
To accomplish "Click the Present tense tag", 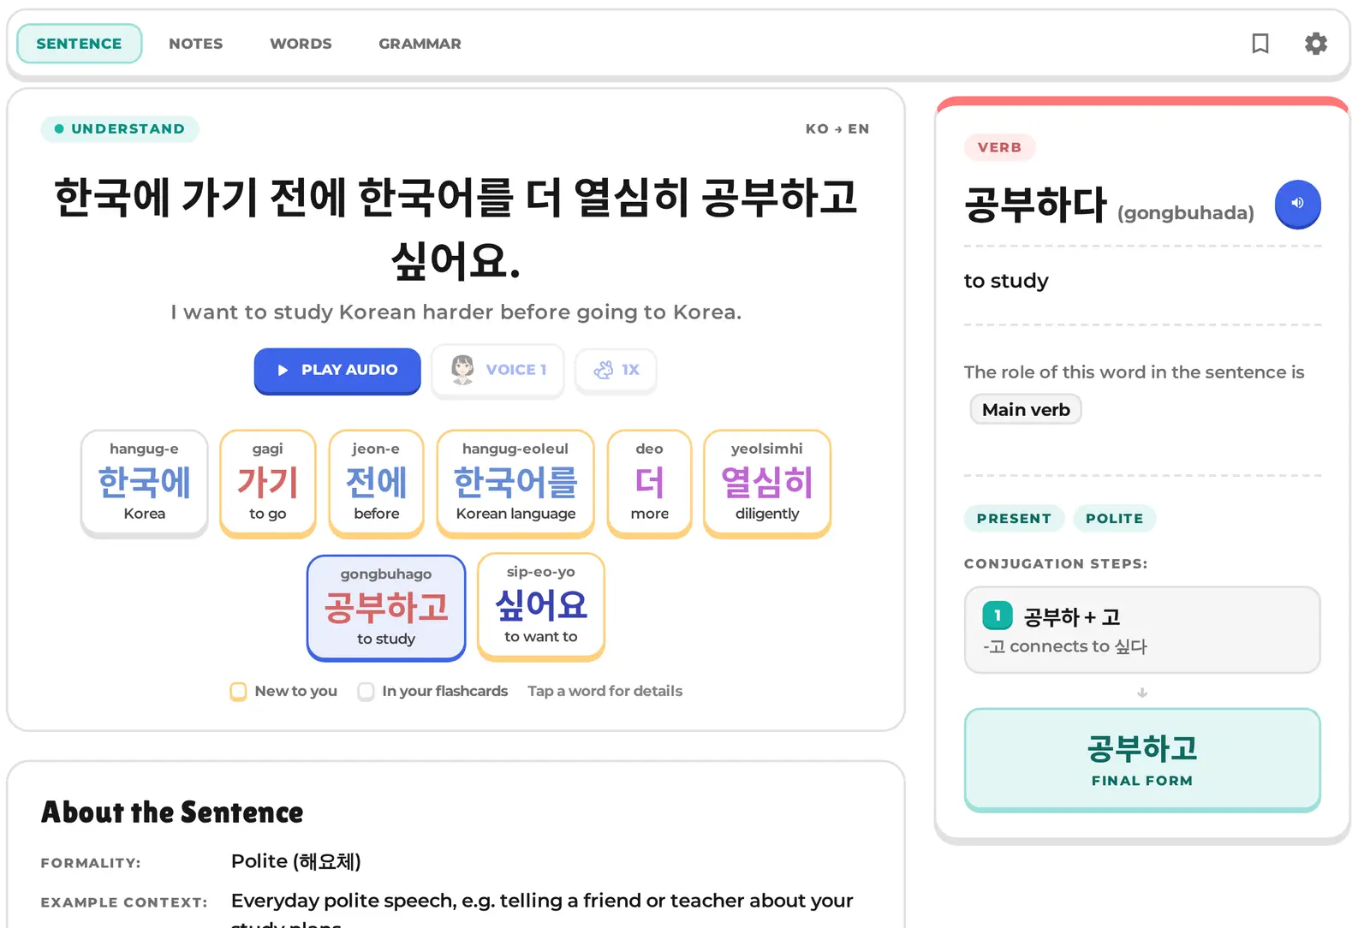I will pyautogui.click(x=1014, y=519).
